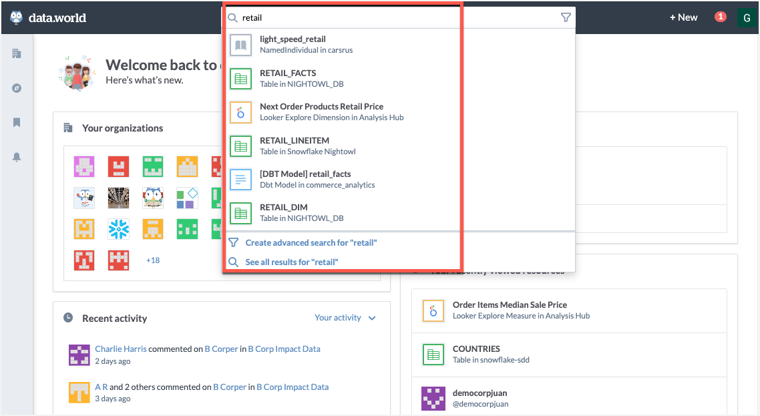760x416 pixels.
Task: Open the pink organization tile
Action: pyautogui.click(x=84, y=167)
